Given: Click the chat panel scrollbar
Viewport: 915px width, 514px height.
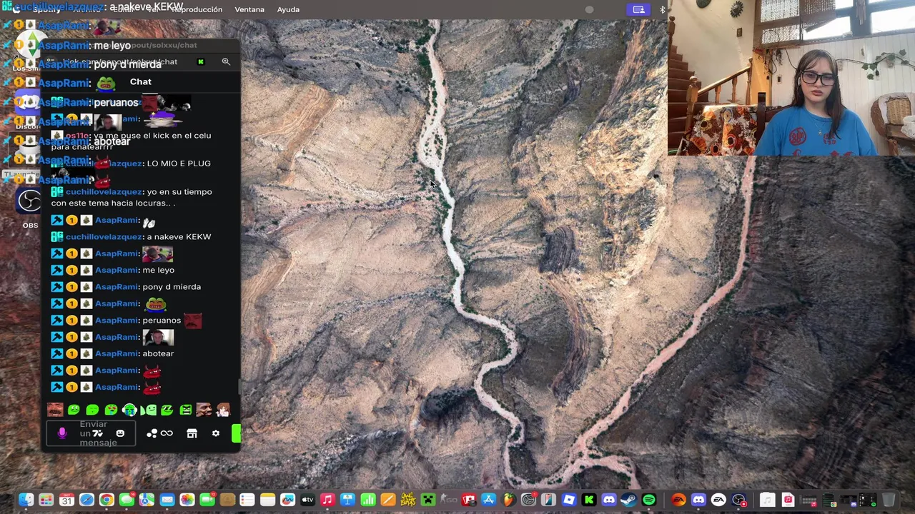Looking at the screenshot, I should 239,388.
